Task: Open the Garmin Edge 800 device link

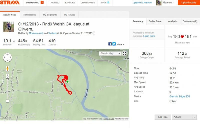Action: click(x=179, y=96)
